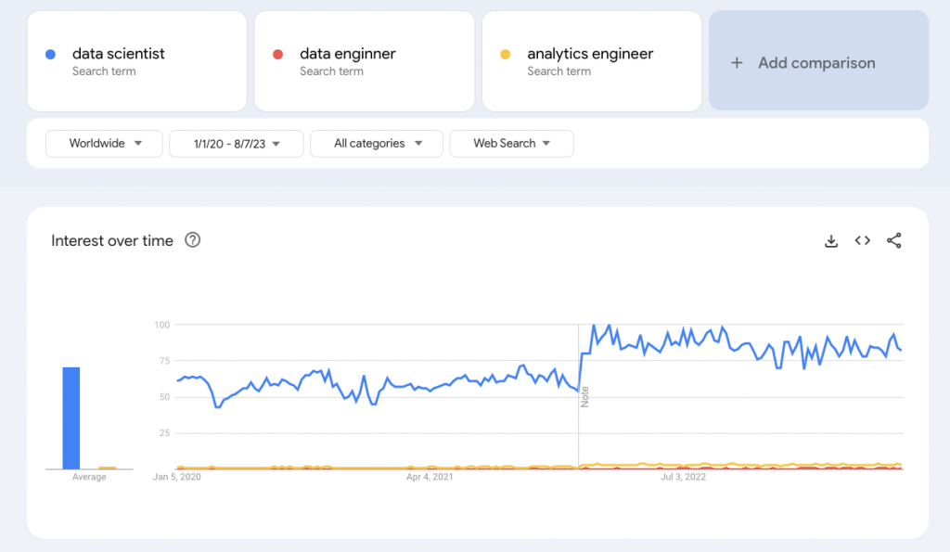Screen dimensions: 950x552
Task: Click the Jul 3, 2022 axis label
Action: pos(683,478)
